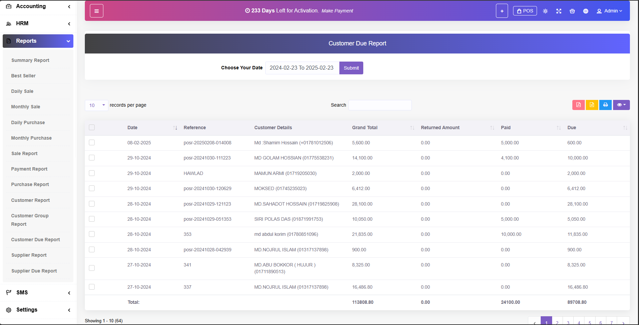Select checkbox for md abdul korim row
Image resolution: width=639 pixels, height=325 pixels.
tap(92, 234)
